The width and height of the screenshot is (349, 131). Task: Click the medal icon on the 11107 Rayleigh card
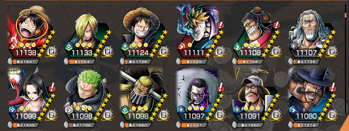(332, 51)
